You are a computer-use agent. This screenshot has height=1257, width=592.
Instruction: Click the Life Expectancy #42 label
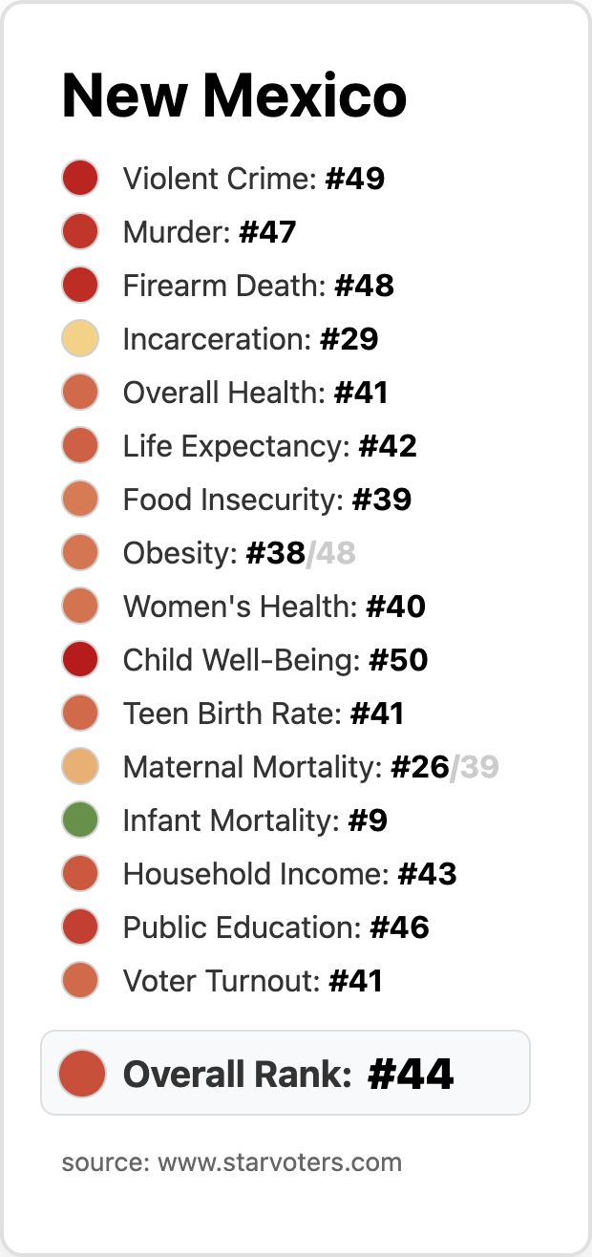pos(269,446)
